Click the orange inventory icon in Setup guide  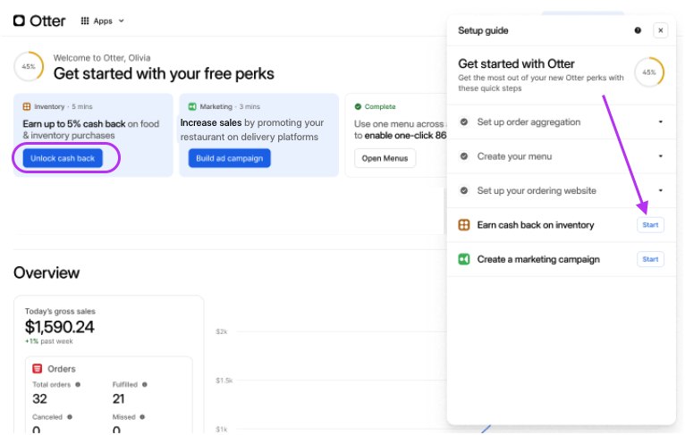[x=464, y=225]
